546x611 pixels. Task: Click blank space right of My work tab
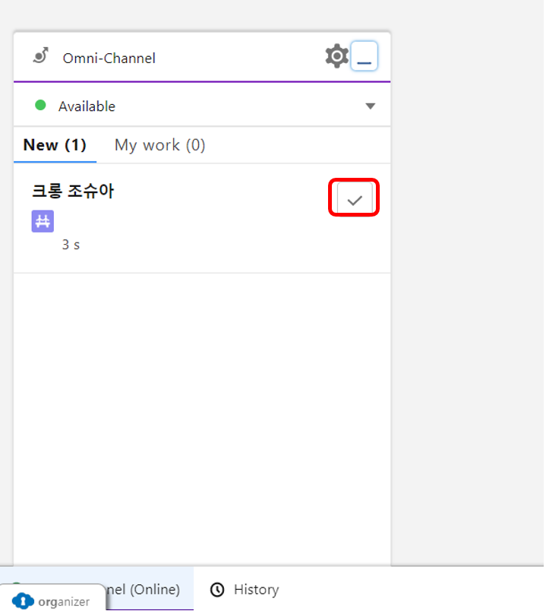[x=296, y=145]
